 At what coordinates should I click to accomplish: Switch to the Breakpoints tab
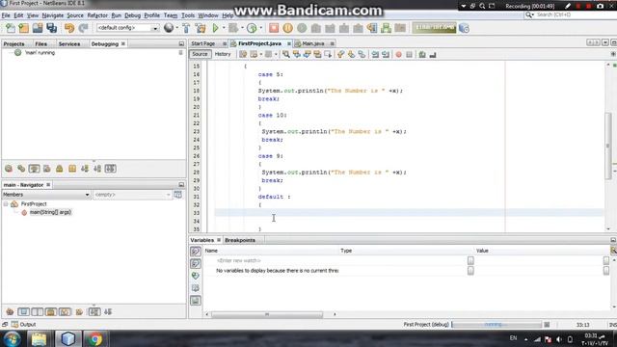240,240
